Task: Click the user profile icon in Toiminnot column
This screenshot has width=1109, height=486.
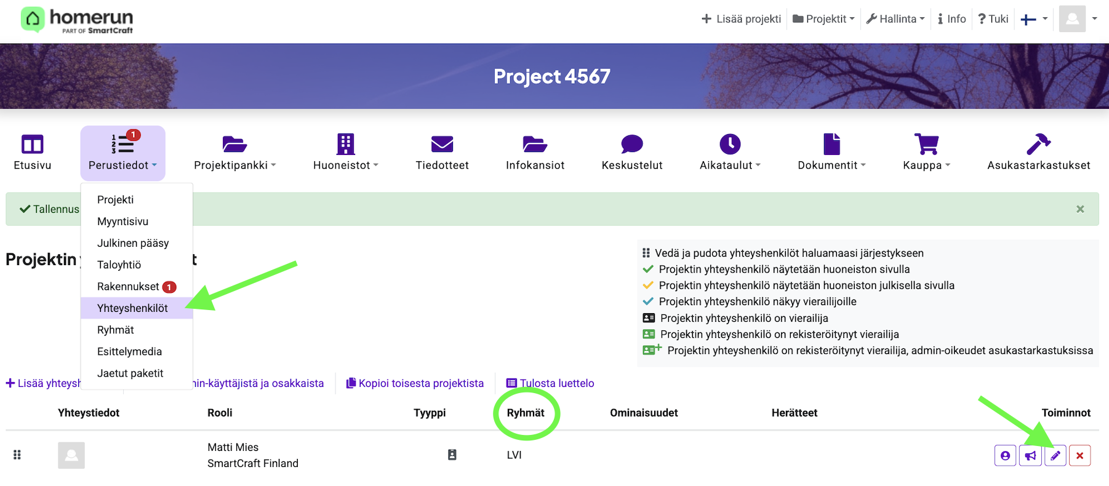Action: [1005, 456]
